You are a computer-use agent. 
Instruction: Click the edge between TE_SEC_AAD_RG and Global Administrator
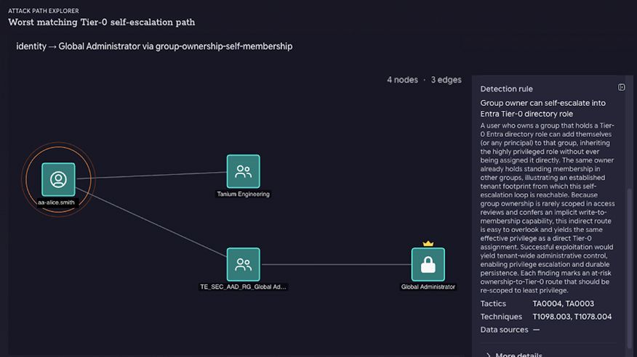pyautogui.click(x=335, y=265)
